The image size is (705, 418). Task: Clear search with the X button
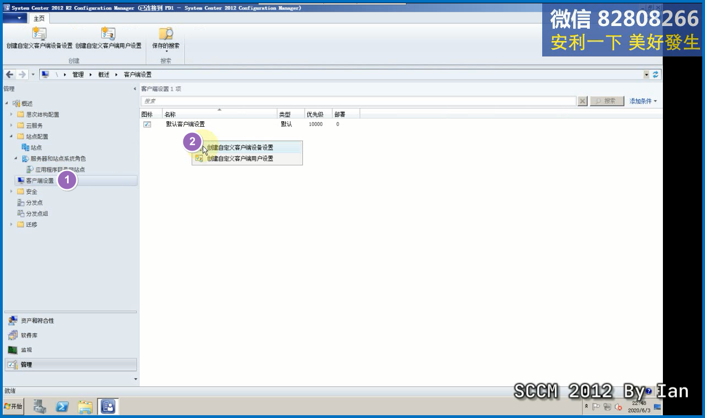583,101
